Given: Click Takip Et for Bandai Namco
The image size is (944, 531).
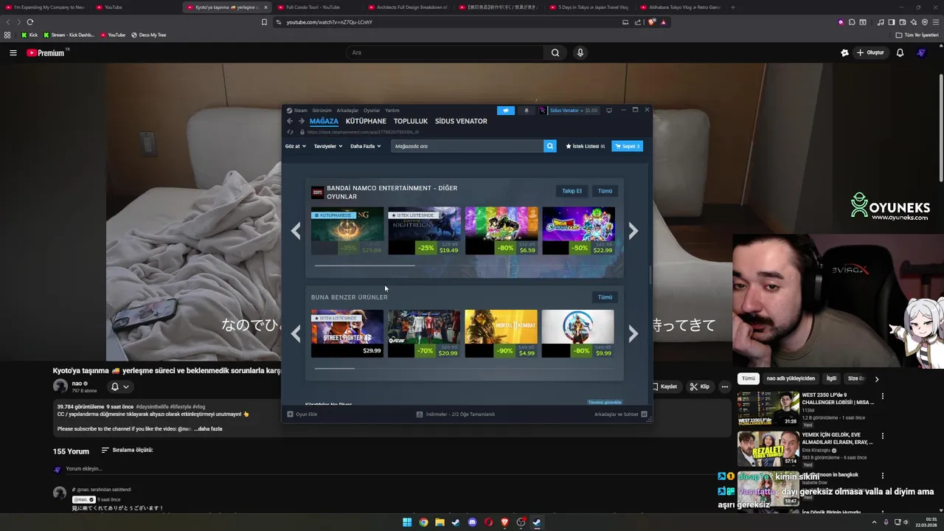Looking at the screenshot, I should pos(572,191).
